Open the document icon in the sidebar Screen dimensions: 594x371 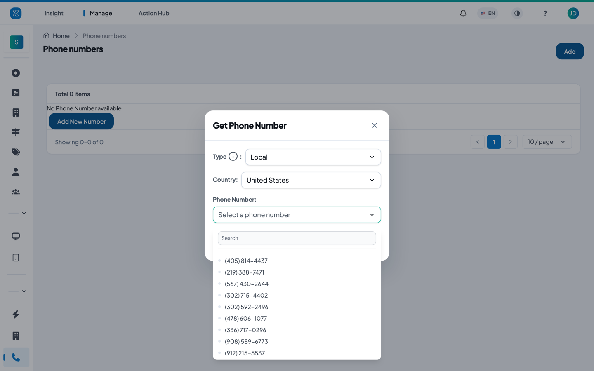tap(16, 93)
